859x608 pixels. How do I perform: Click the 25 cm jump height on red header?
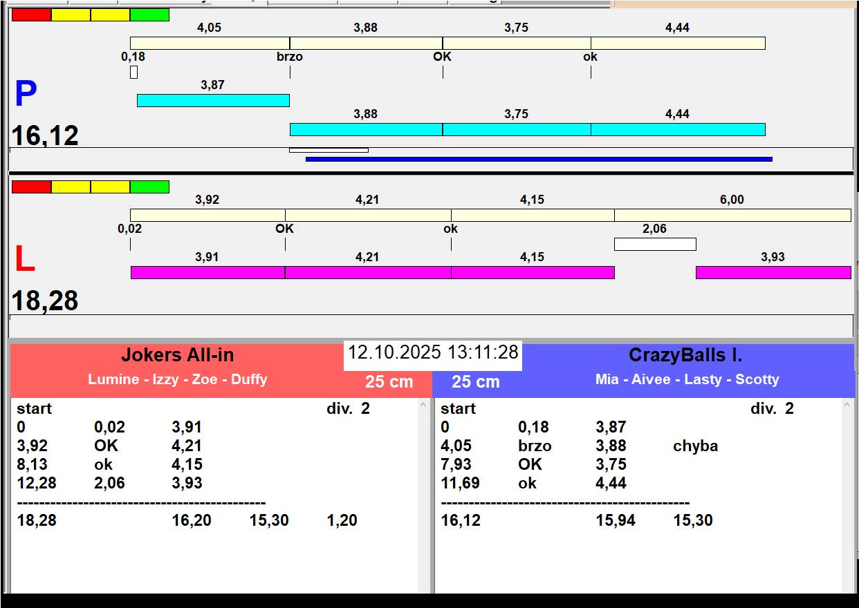pyautogui.click(x=389, y=381)
